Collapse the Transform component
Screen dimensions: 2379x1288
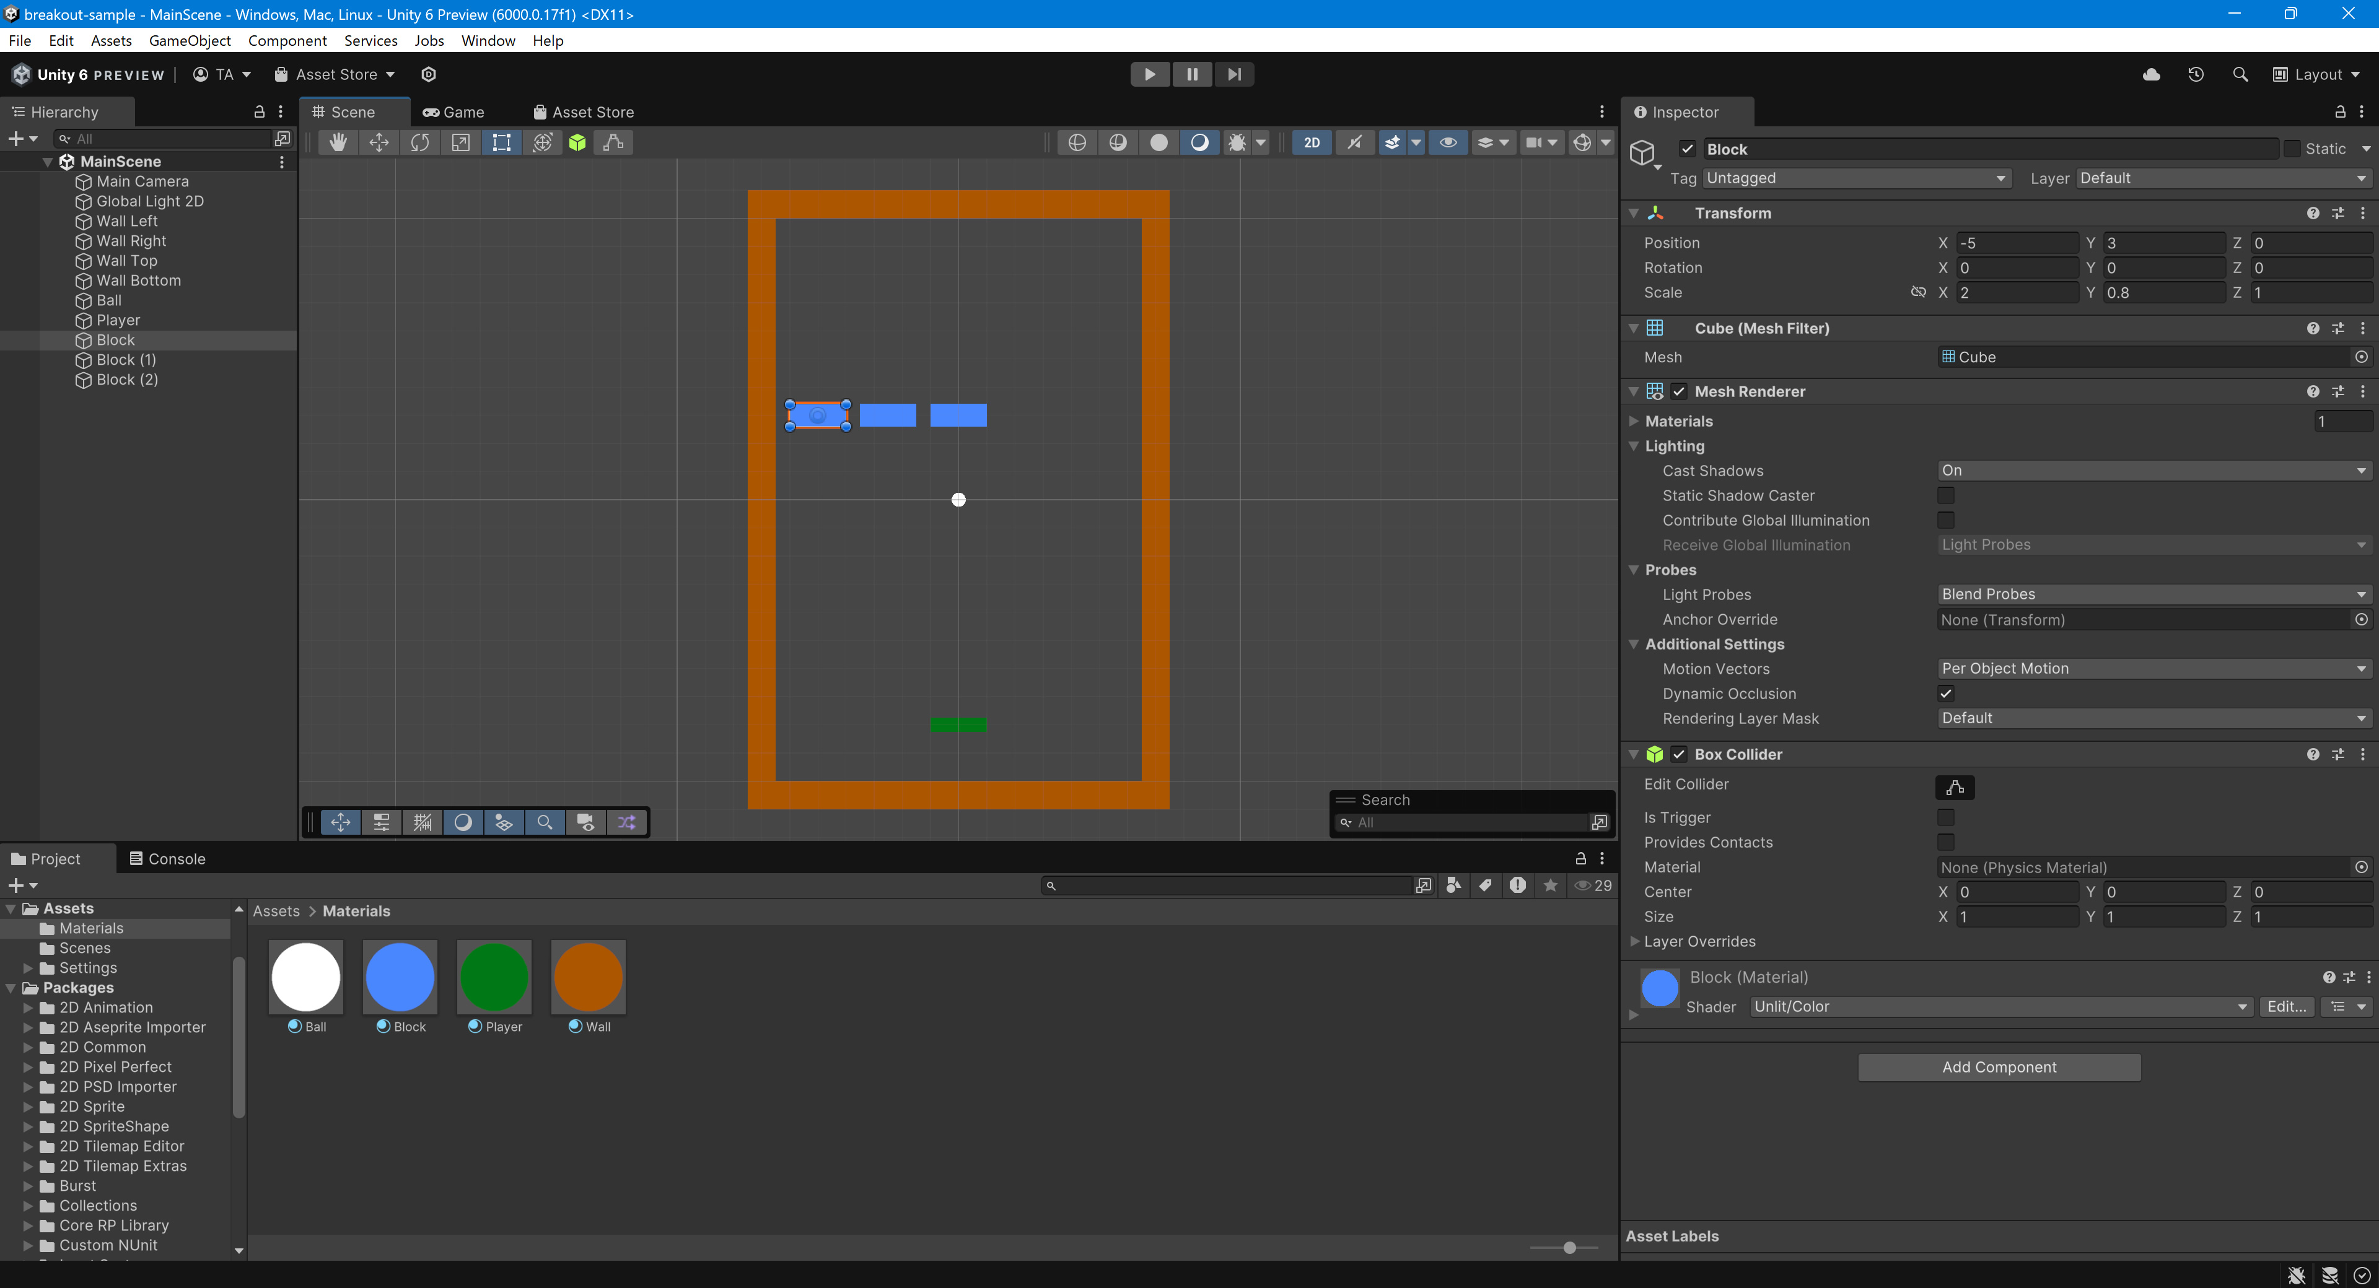1634,213
